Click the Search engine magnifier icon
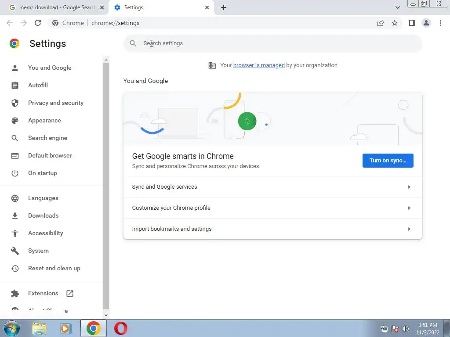 coord(15,138)
